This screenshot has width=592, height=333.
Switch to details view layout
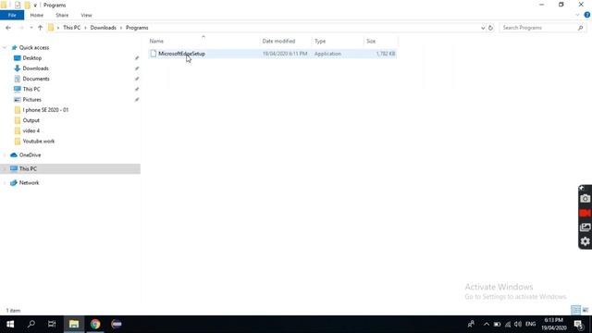[575, 310]
